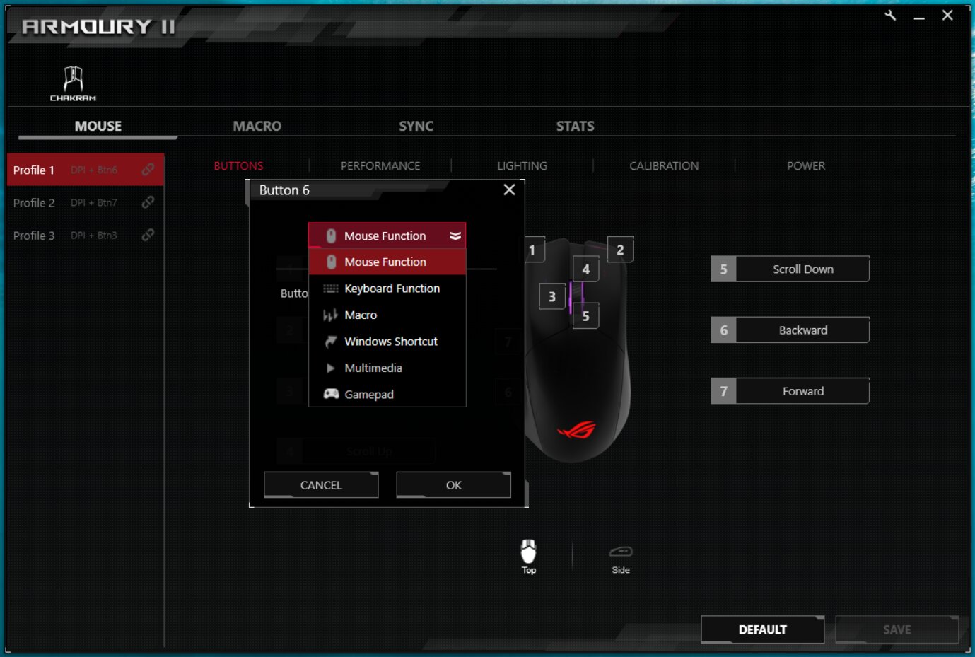Click mouse button marker 3
Viewport: 975px width, 657px height.
pos(552,296)
